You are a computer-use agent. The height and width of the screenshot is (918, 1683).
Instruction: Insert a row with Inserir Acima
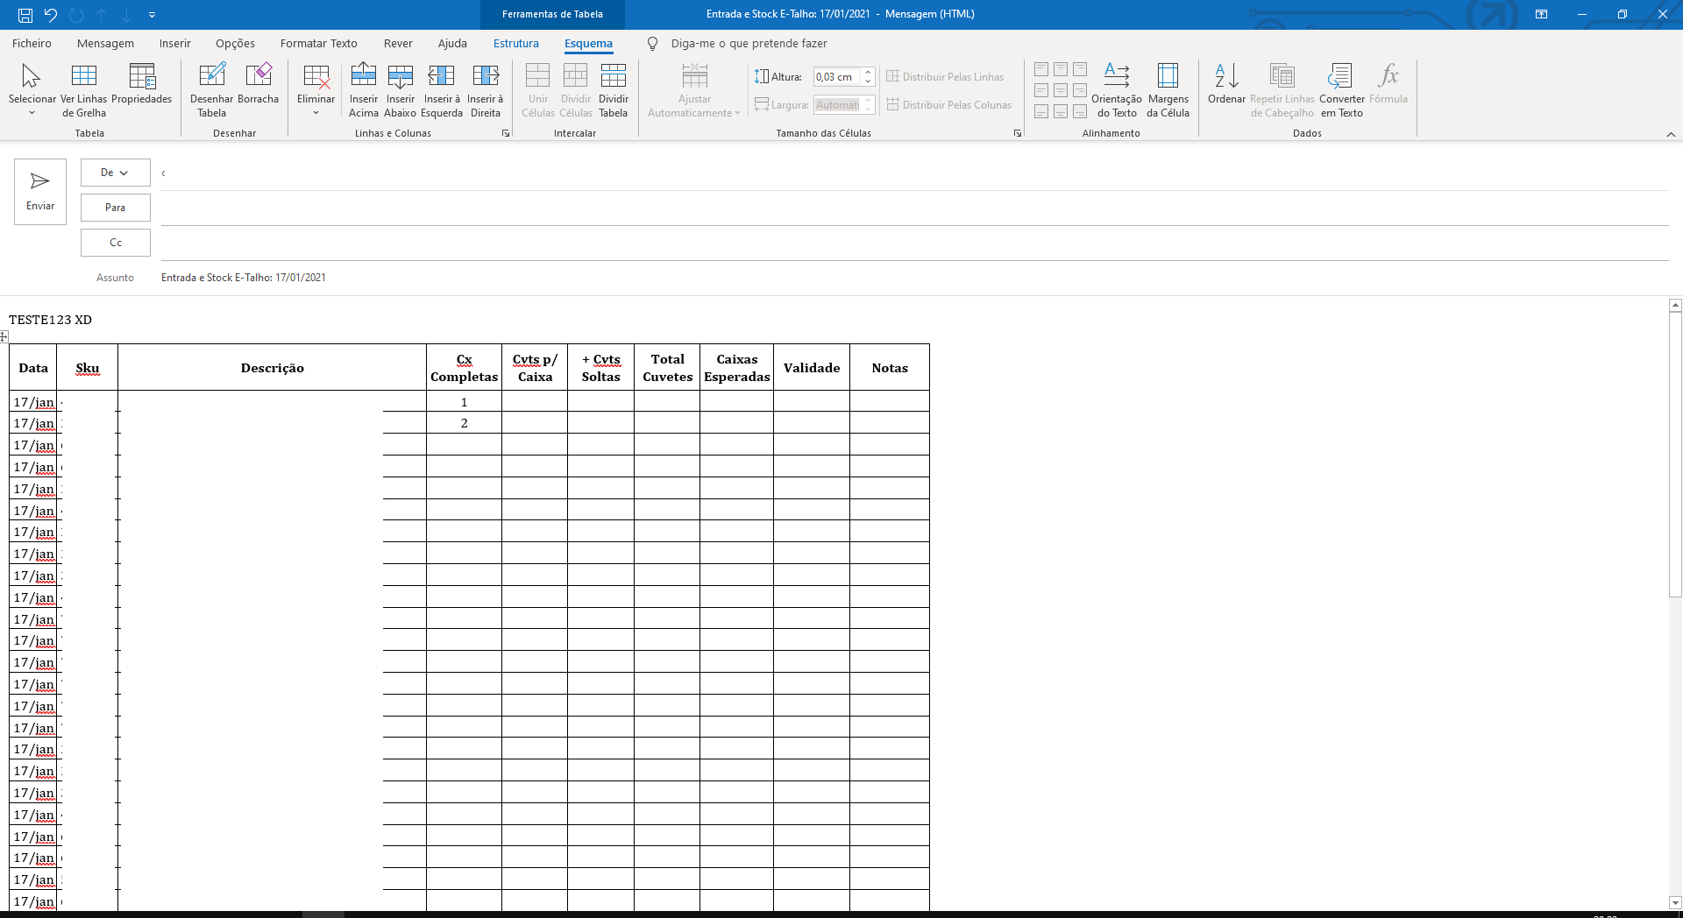click(x=364, y=90)
